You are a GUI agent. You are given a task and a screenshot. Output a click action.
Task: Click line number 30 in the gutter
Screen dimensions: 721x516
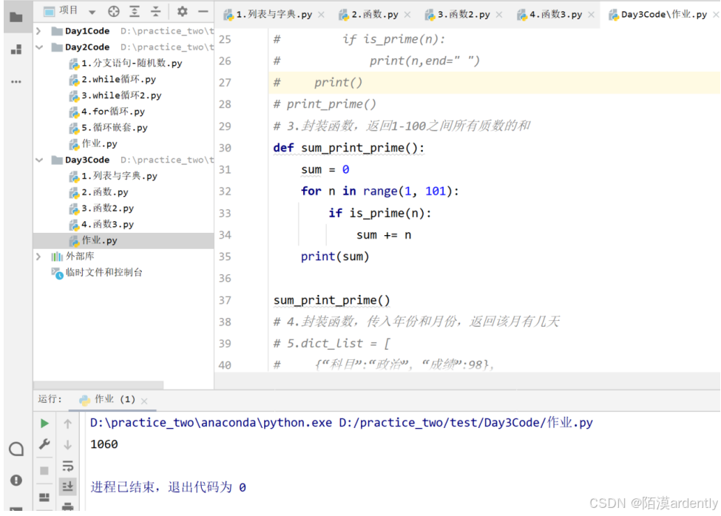[x=225, y=148]
